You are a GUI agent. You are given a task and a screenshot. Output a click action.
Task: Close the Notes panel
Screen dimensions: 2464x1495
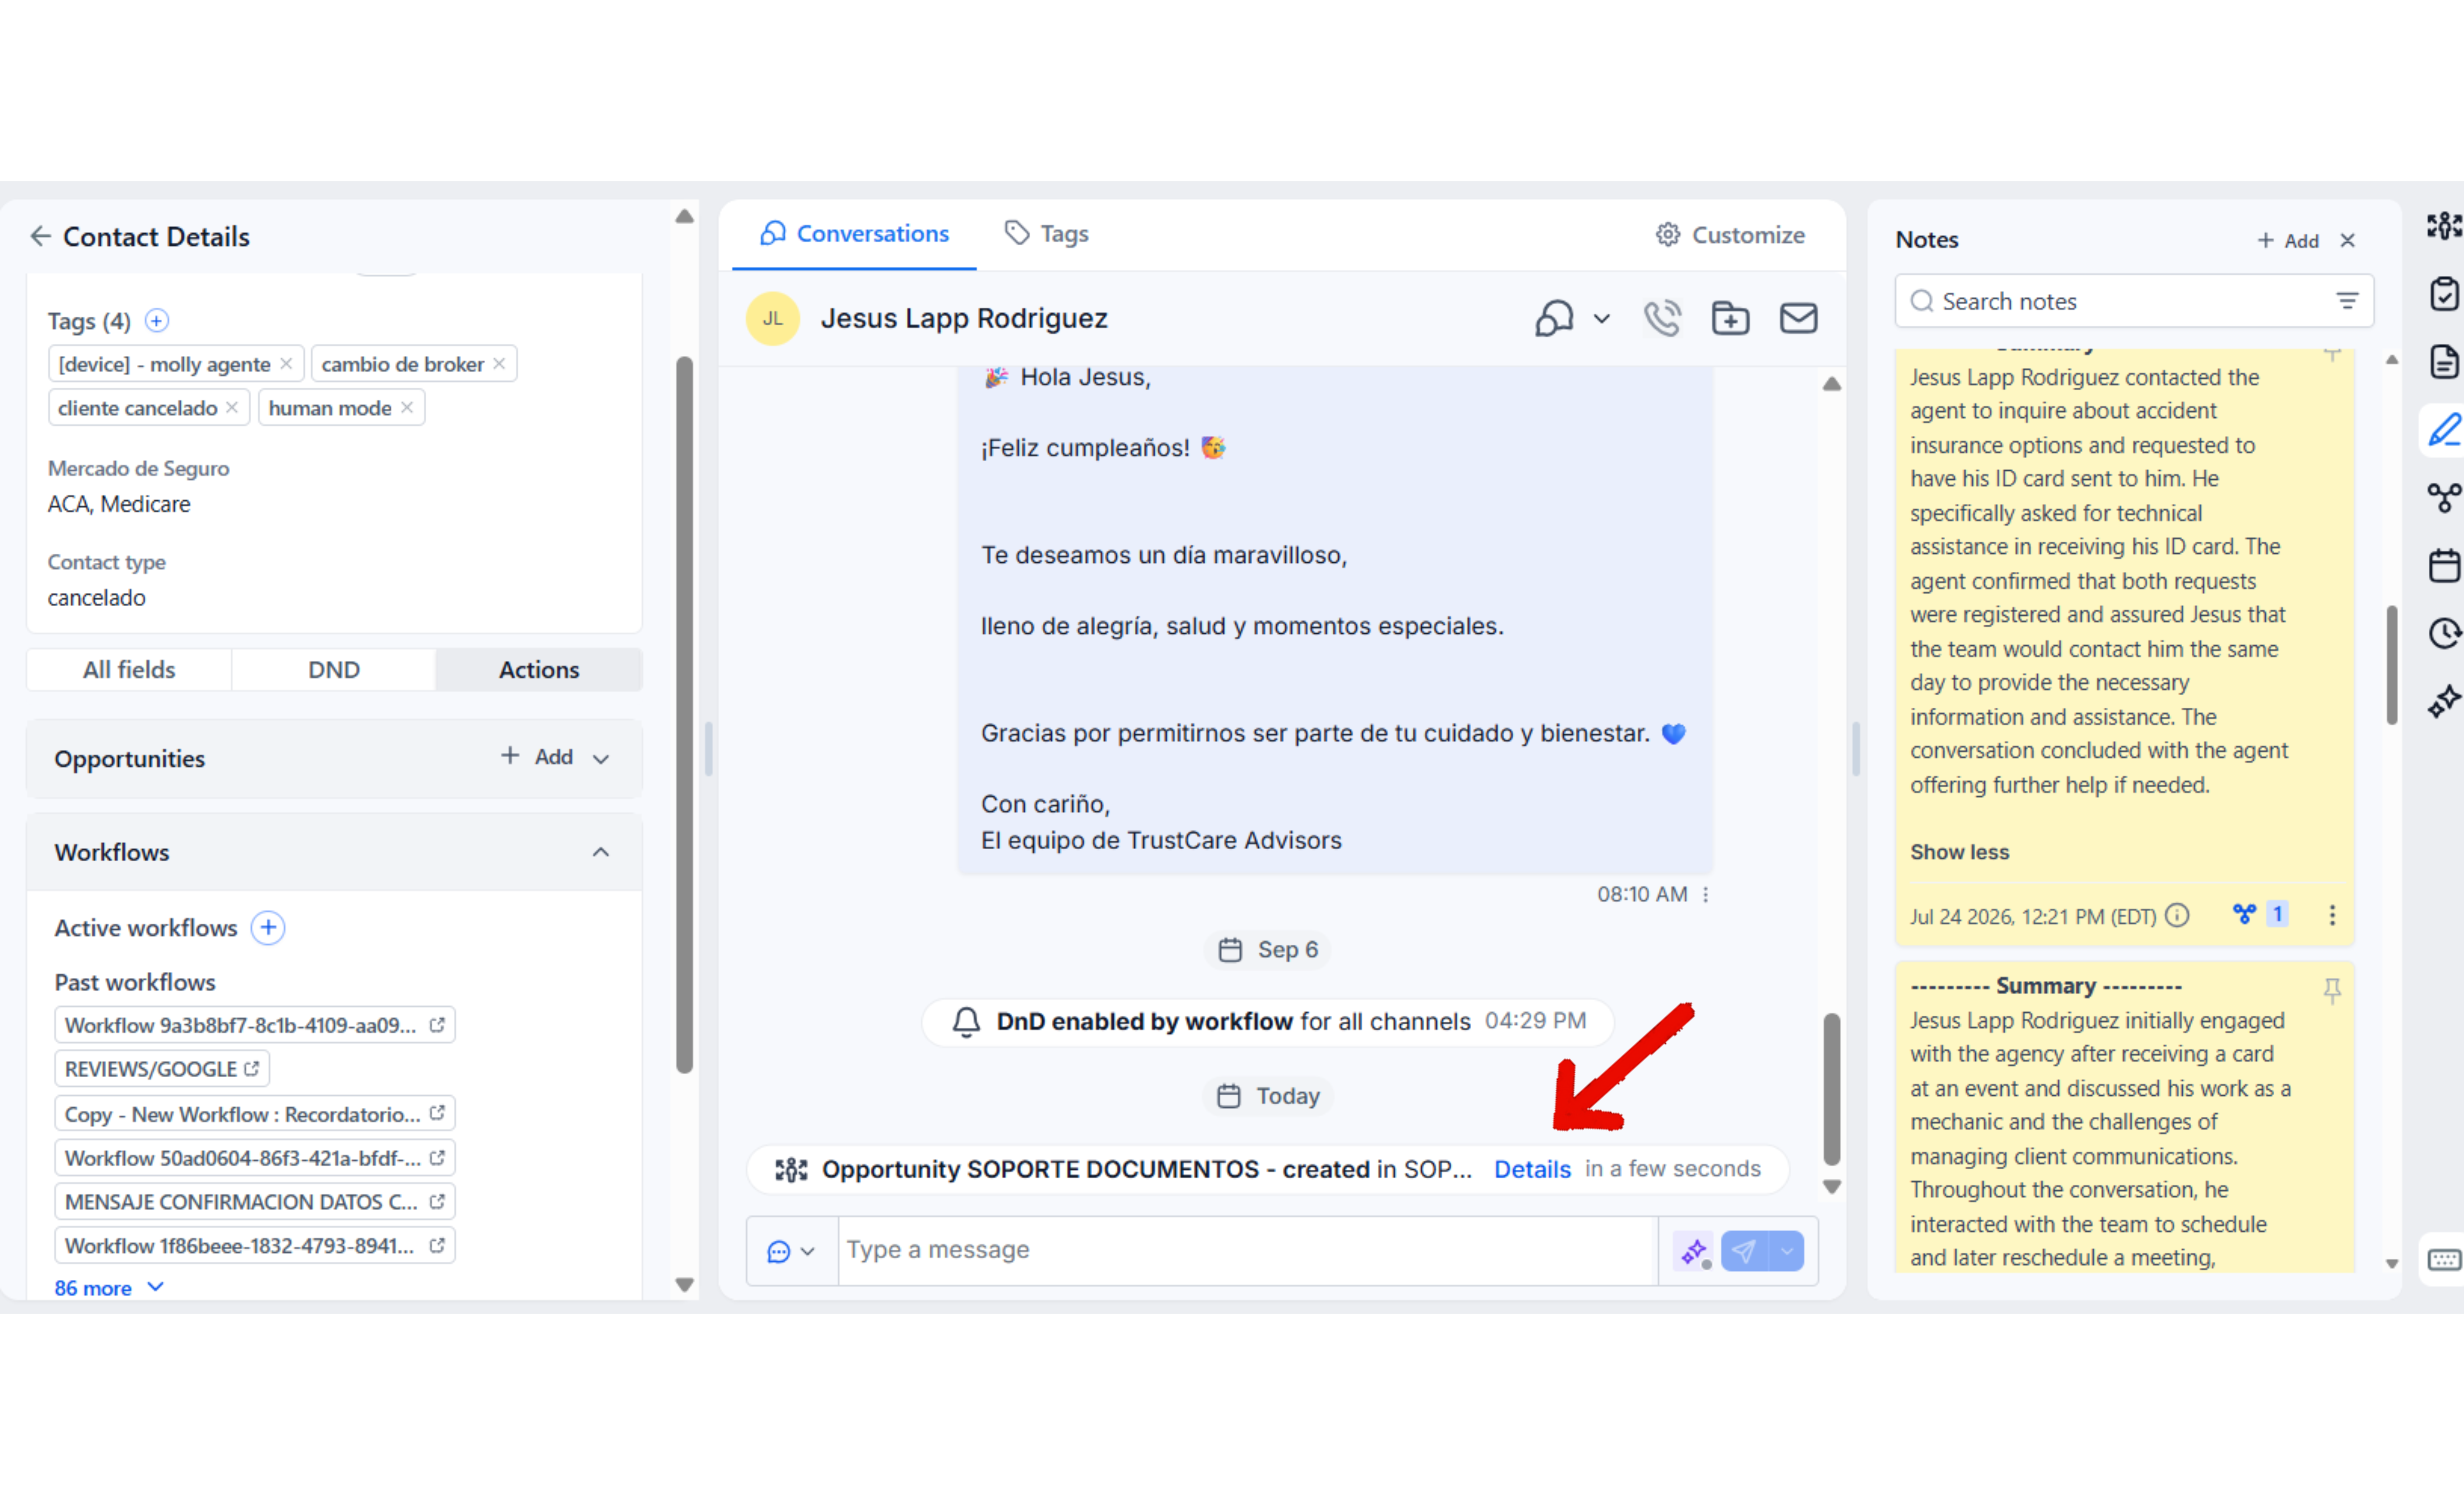click(2348, 241)
